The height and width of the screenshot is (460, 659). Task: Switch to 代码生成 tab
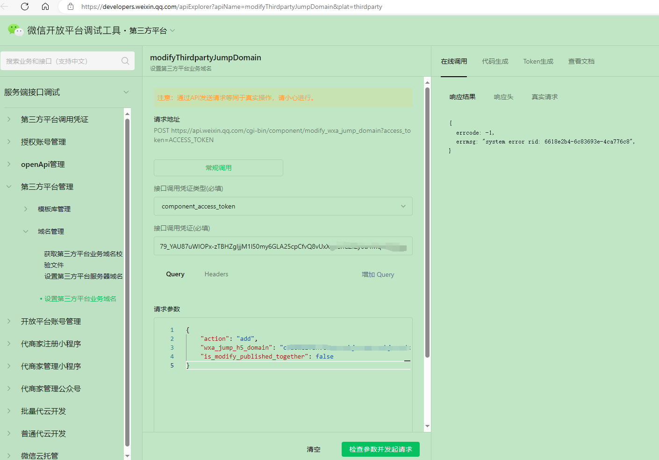tap(495, 61)
